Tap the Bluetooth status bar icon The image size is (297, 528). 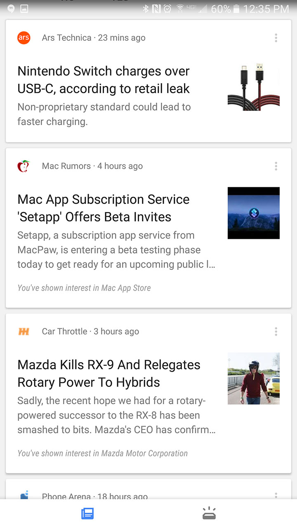[x=145, y=9]
